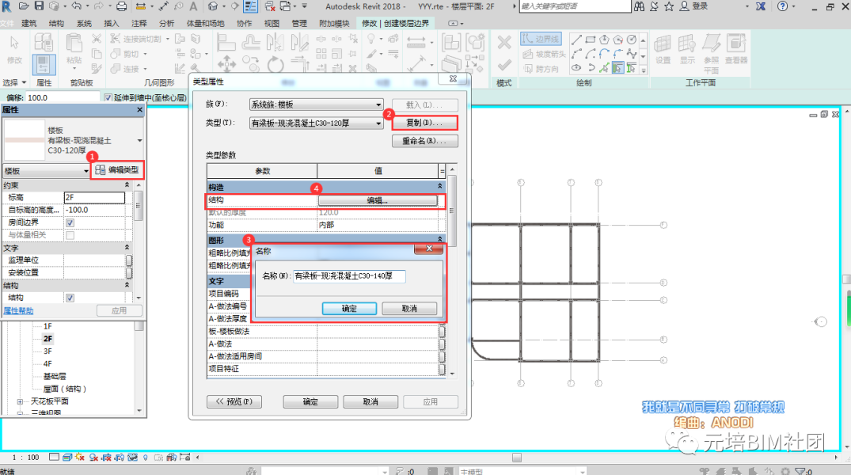Click the 名称 text input field
Image resolution: width=851 pixels, height=475 pixels.
pyautogui.click(x=348, y=276)
